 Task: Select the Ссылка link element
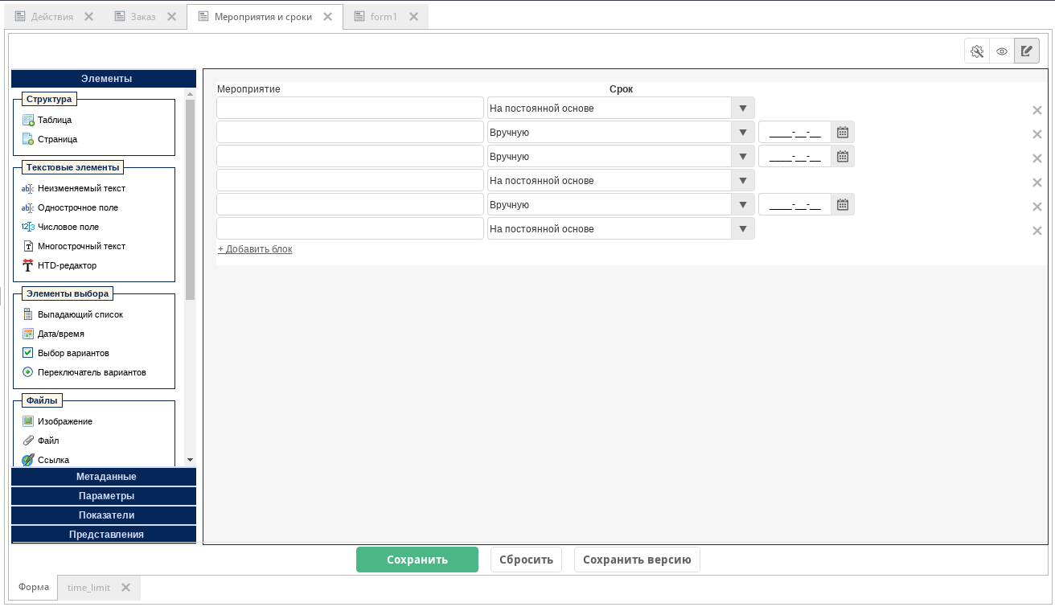point(45,460)
